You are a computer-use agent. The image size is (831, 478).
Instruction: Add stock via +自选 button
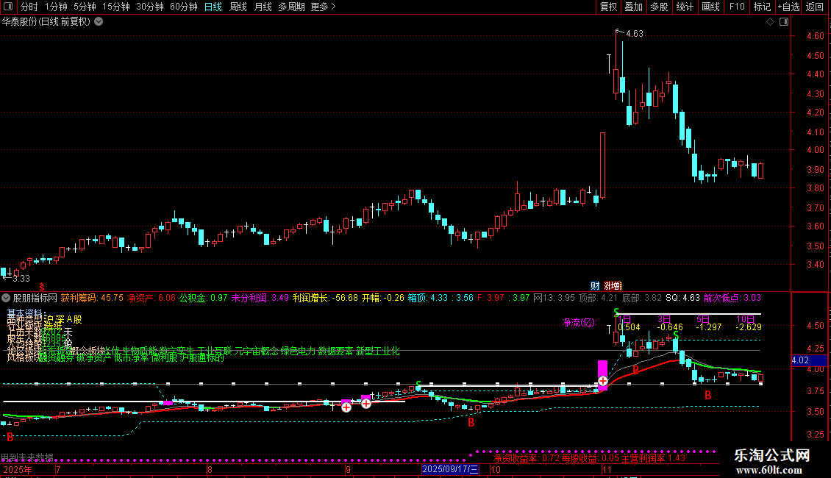click(x=788, y=7)
